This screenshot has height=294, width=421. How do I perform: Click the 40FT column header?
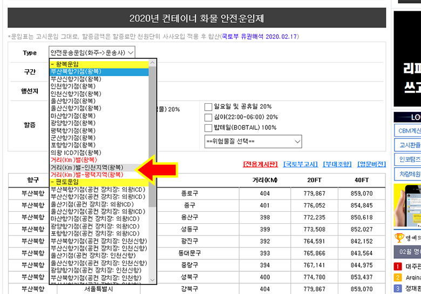(362, 180)
